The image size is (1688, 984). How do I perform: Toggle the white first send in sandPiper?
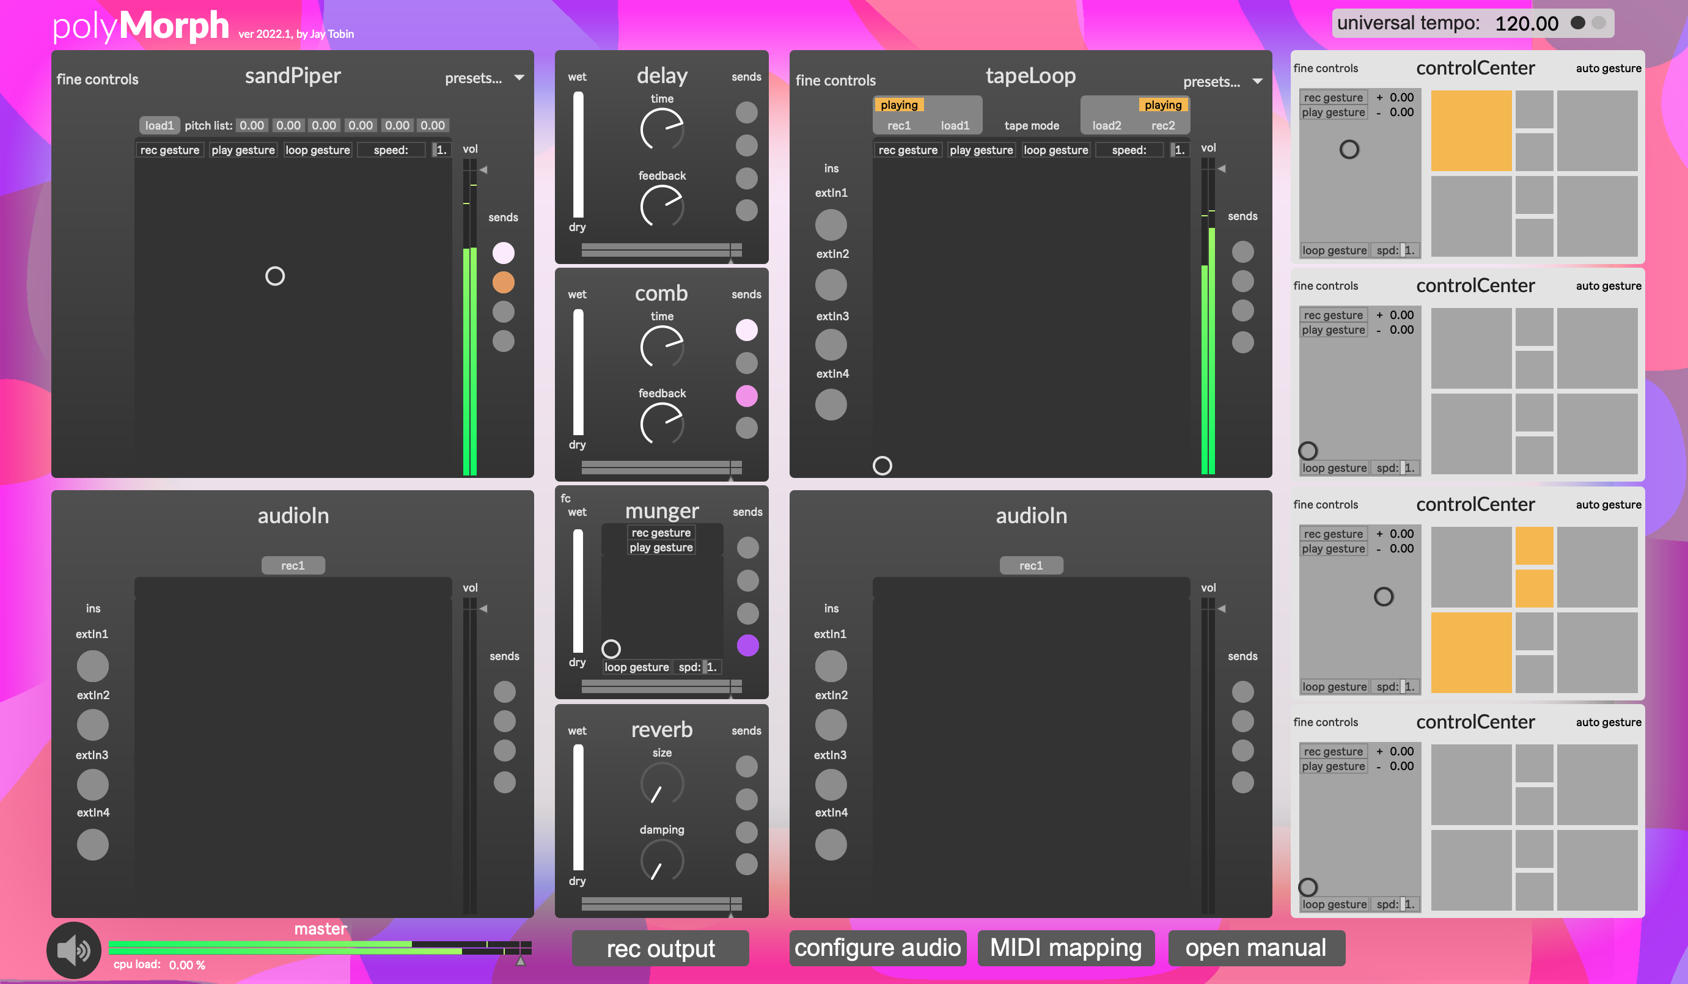(x=503, y=253)
